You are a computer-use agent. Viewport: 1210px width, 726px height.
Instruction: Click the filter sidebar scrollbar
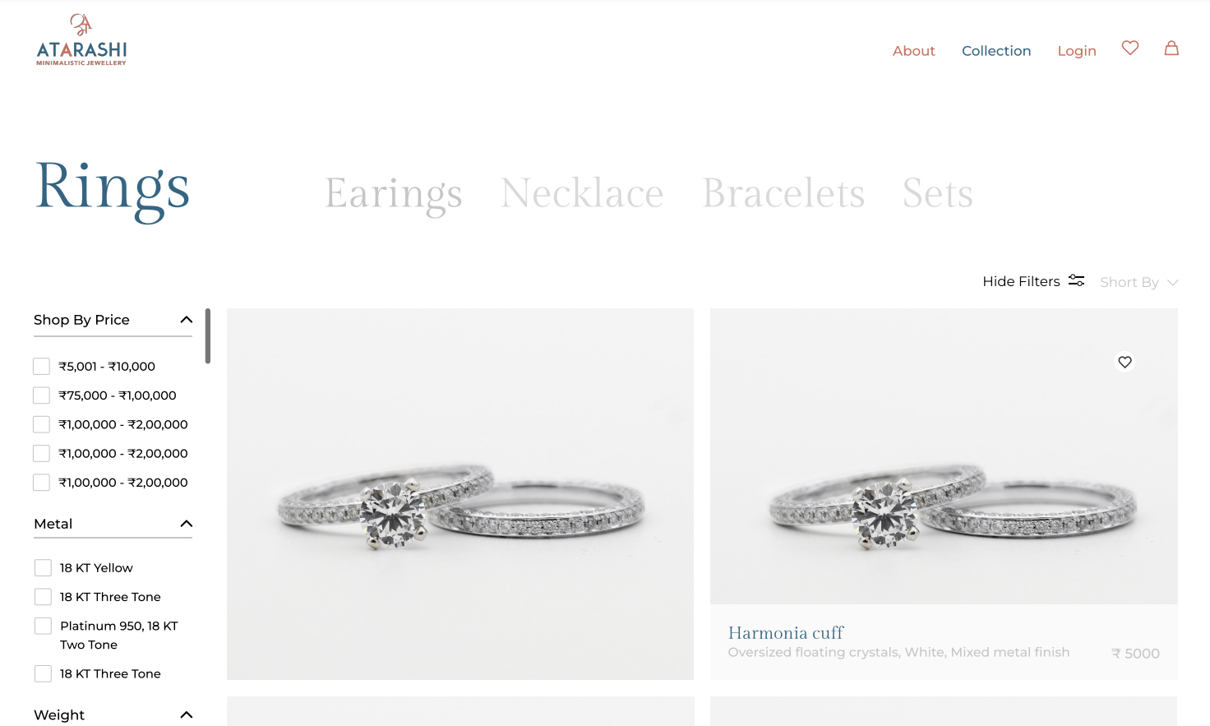[208, 335]
